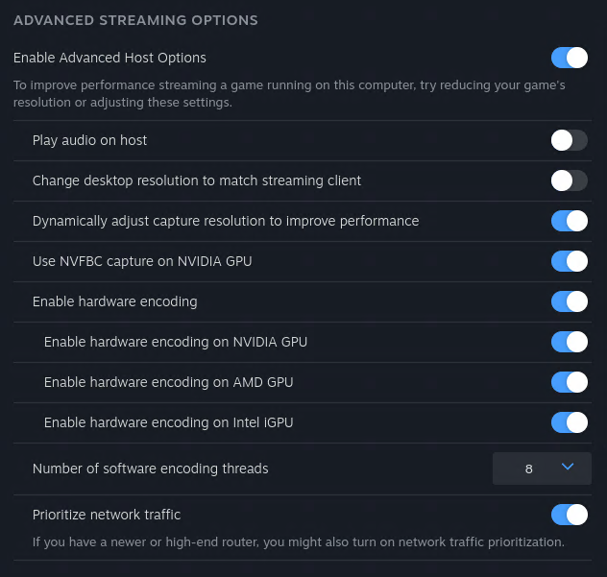Toggle the main Enable hardware encoding switch
This screenshot has height=577, width=607.
[569, 301]
